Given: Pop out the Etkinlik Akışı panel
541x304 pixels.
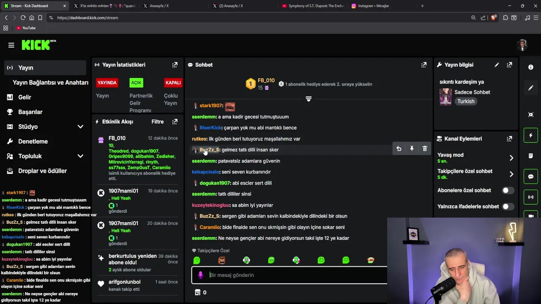Looking at the screenshot, I should pyautogui.click(x=175, y=122).
